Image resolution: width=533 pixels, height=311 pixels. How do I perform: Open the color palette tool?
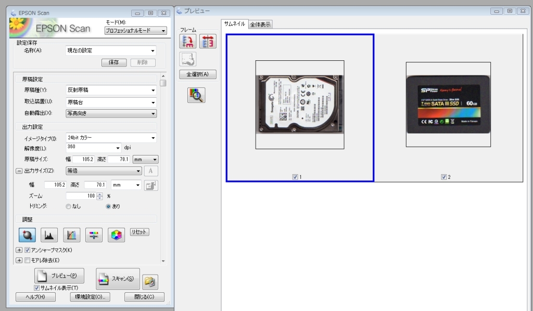click(x=116, y=235)
